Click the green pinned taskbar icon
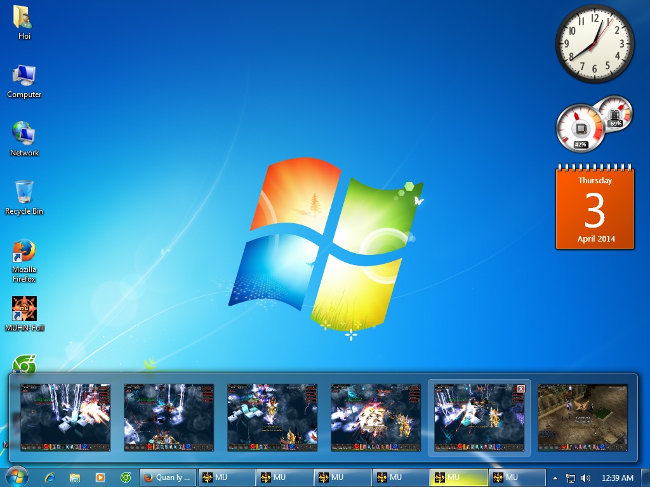The width and height of the screenshot is (650, 487). [125, 477]
